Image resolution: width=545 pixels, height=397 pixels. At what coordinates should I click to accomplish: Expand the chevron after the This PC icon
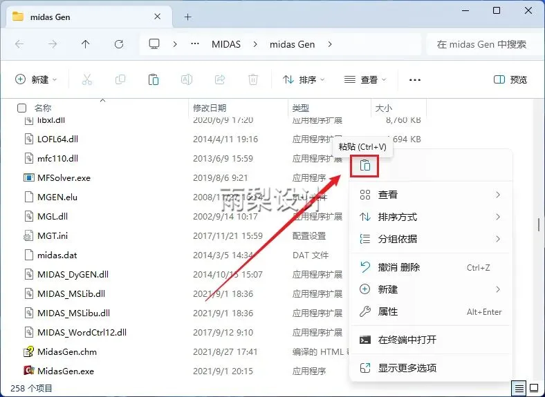[175, 44]
